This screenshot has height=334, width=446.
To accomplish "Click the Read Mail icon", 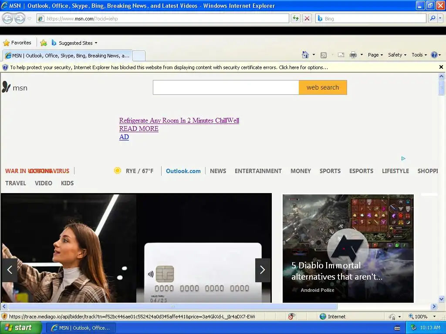I will tap(341, 55).
